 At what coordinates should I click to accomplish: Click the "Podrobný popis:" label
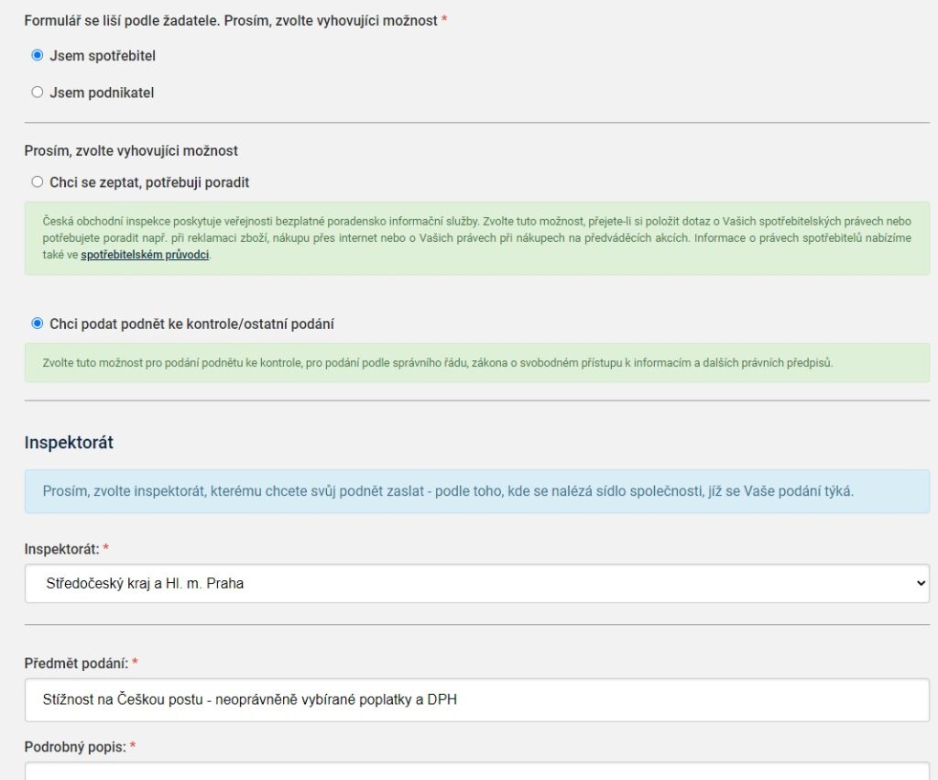pyautogui.click(x=75, y=747)
